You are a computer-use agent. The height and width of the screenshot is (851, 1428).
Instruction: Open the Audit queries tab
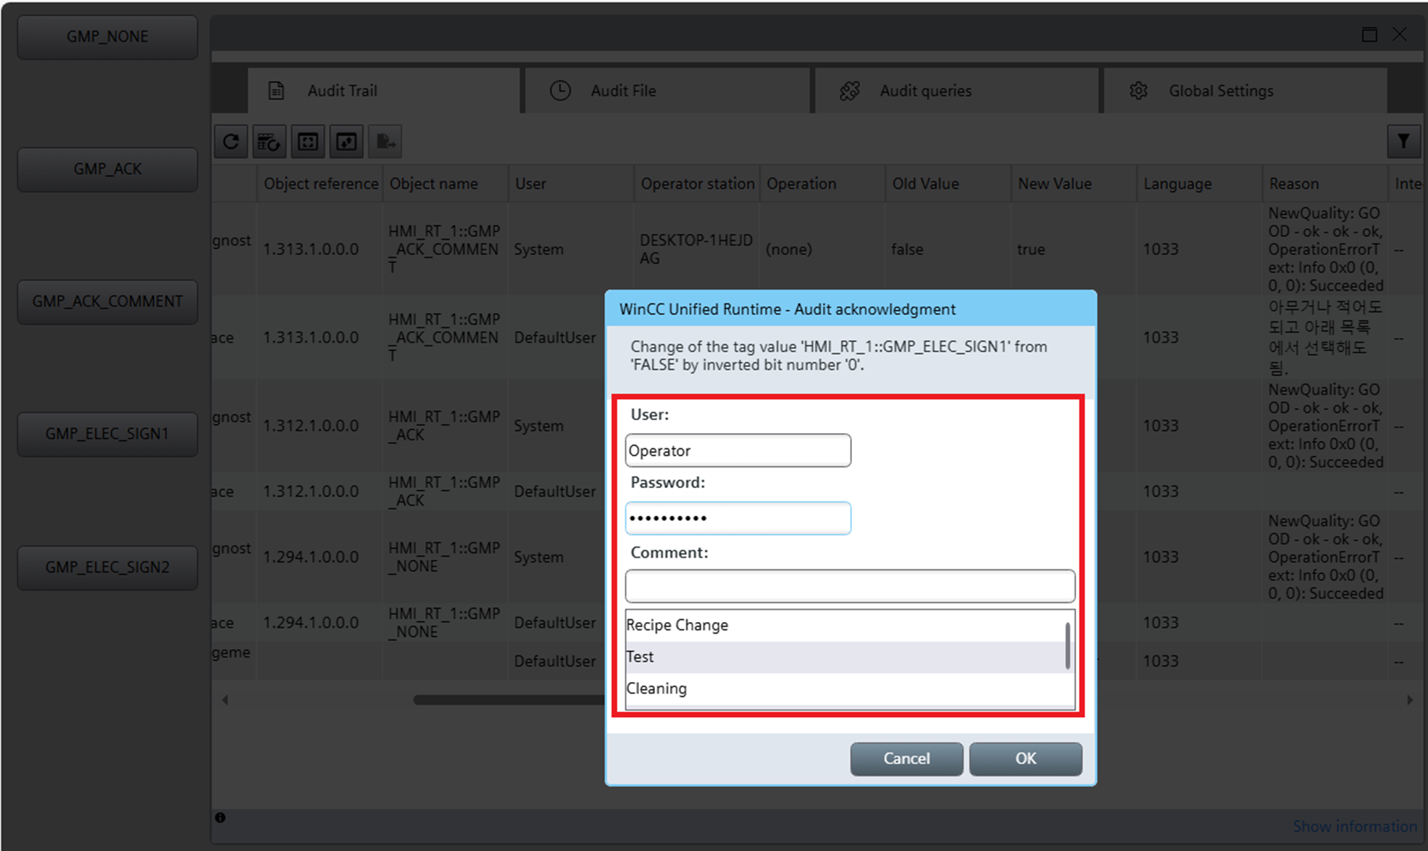(x=956, y=91)
